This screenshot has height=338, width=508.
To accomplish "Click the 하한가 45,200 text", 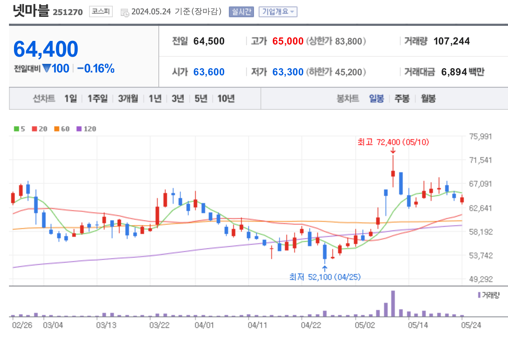I will click(x=336, y=72).
